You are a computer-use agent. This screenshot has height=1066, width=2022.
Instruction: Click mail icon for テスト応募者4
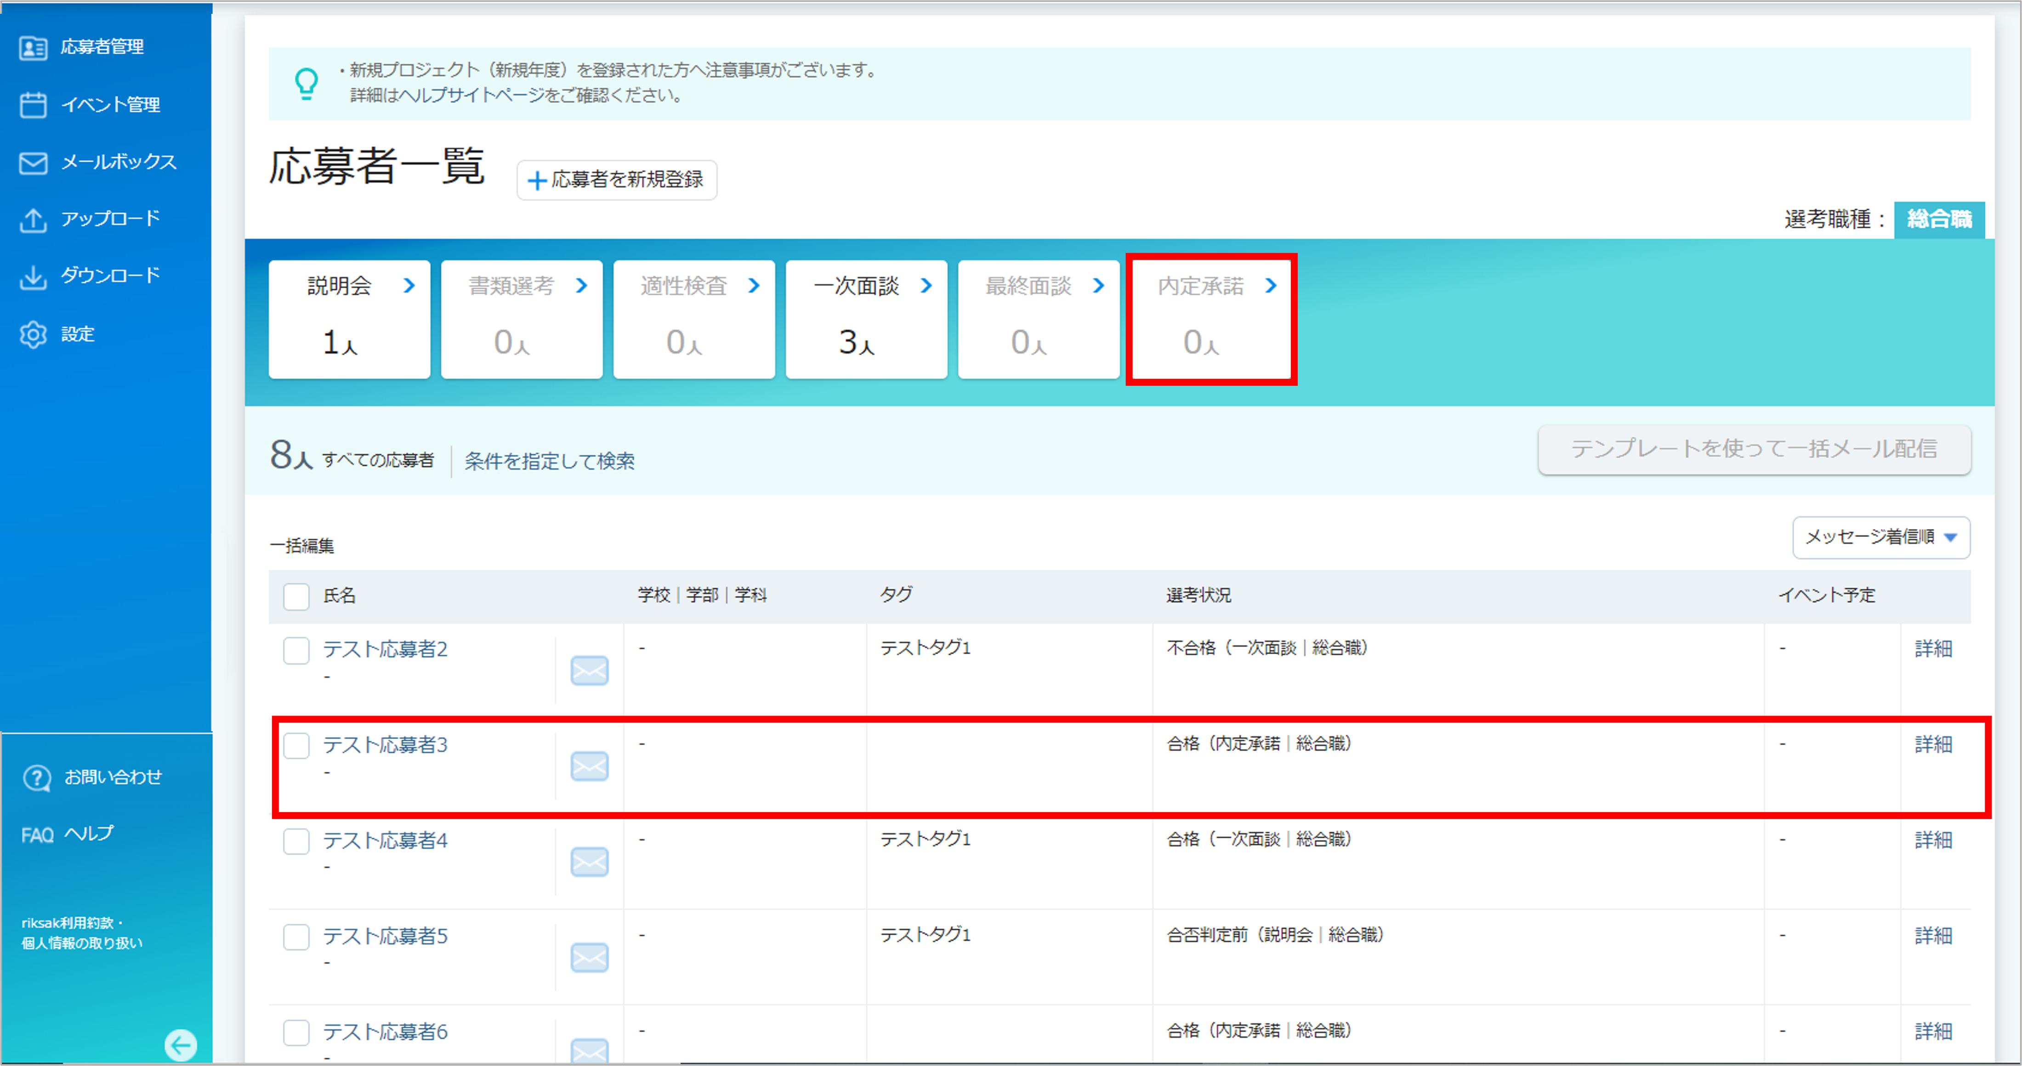tap(590, 862)
